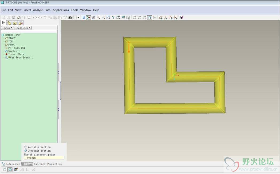The height and width of the screenshot is (174, 280).
Task: Open the Edit menu
Action: (10, 10)
